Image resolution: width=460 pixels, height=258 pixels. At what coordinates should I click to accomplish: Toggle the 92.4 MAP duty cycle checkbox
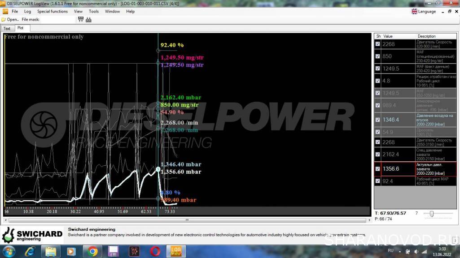pos(377,181)
